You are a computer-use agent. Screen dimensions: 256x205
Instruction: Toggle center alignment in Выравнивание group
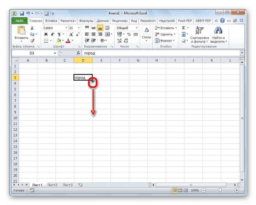(93, 34)
